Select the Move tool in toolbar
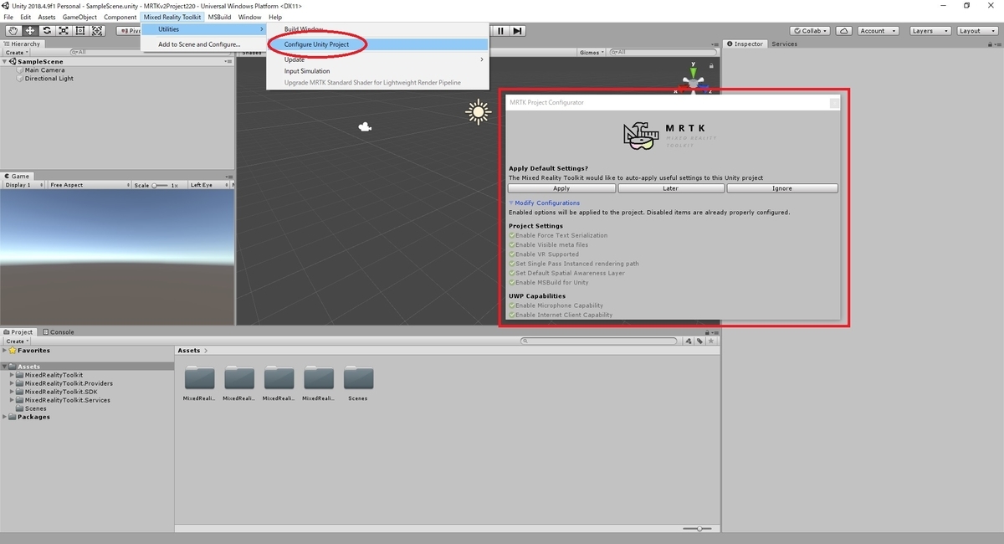The height and width of the screenshot is (544, 1004). coord(29,31)
